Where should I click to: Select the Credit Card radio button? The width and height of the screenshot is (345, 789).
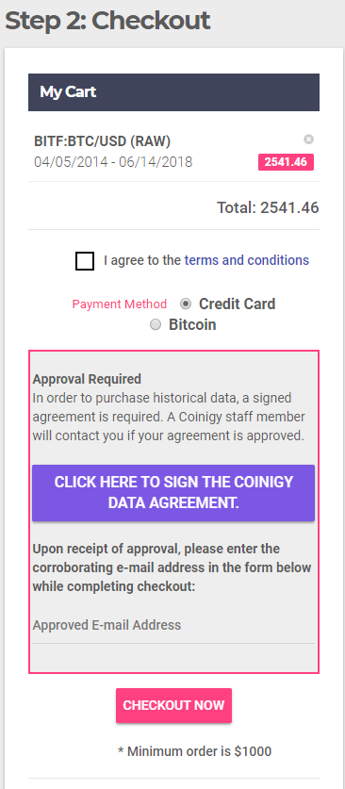186,304
